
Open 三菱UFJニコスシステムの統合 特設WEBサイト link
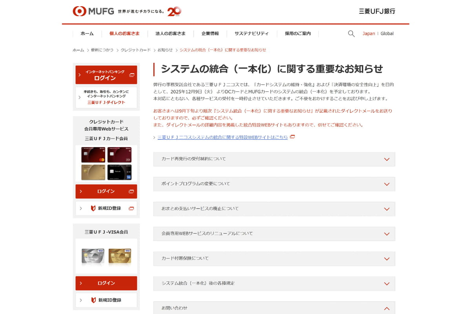coord(223,137)
